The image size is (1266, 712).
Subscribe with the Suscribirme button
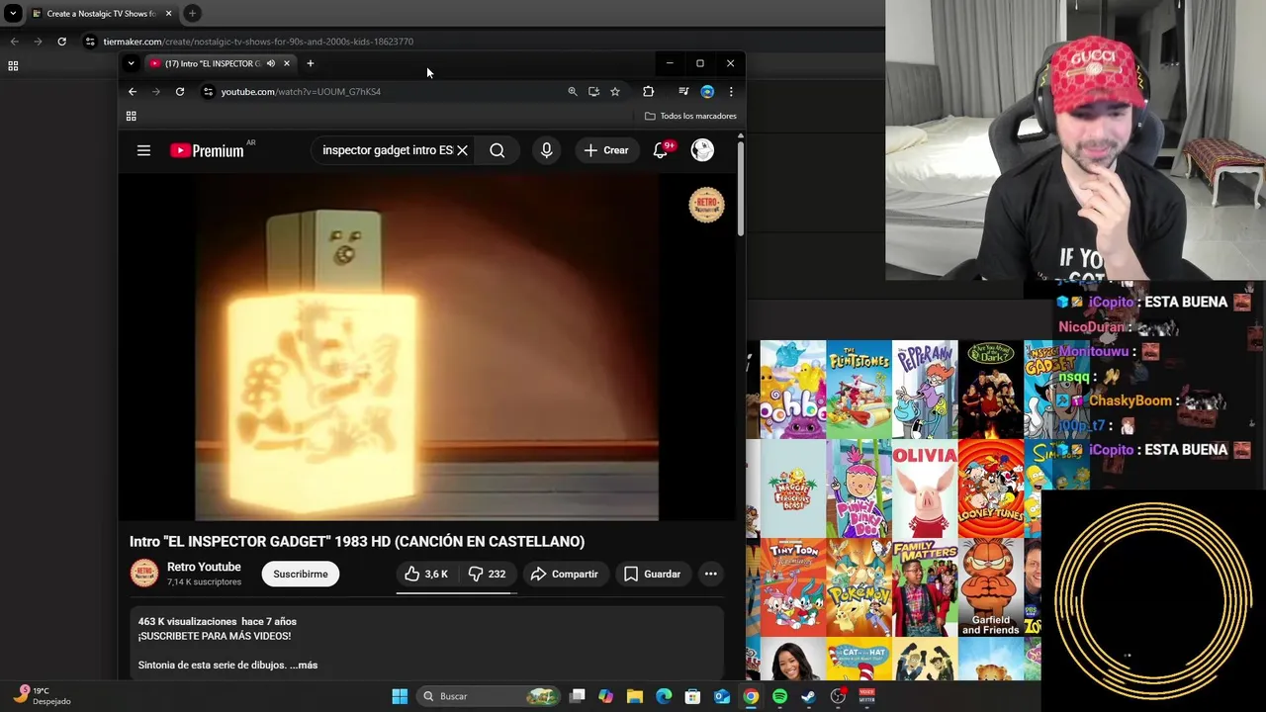pos(301,574)
